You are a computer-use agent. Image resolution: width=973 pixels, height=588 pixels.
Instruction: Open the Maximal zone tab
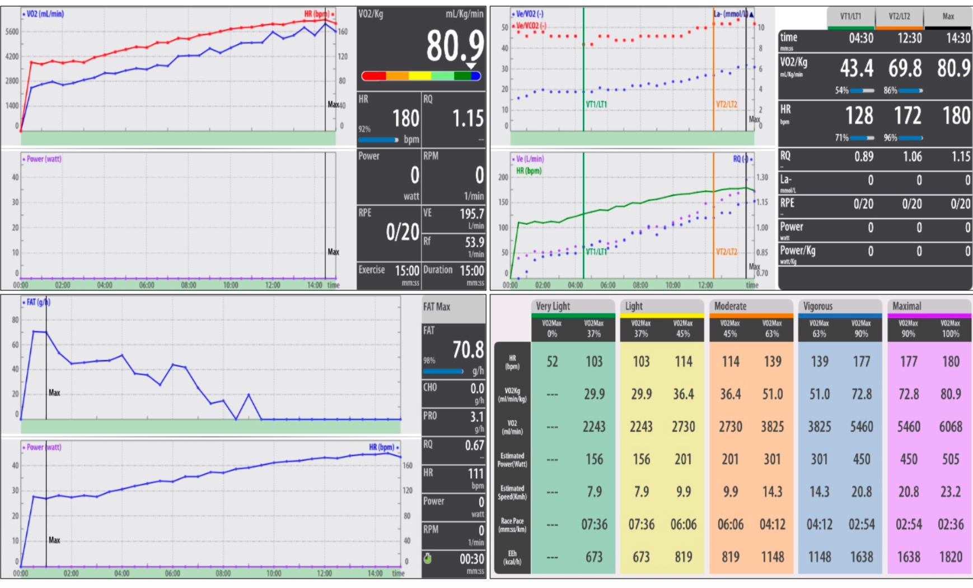(929, 307)
